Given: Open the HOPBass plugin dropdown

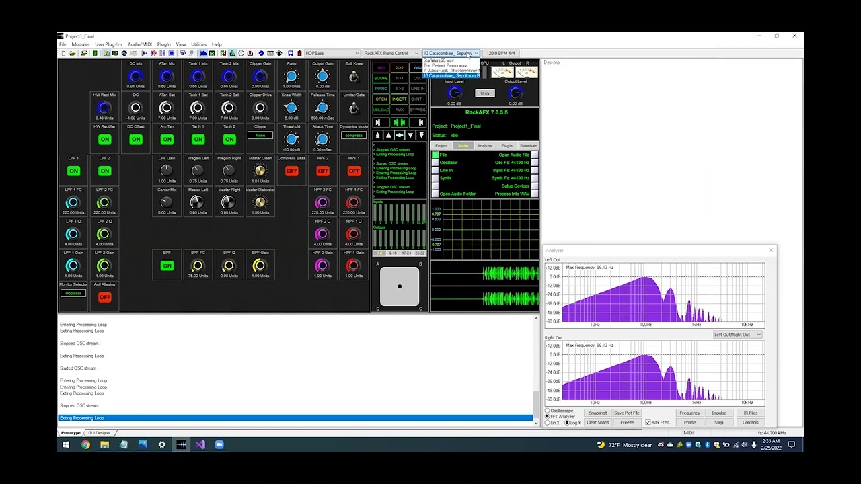Looking at the screenshot, I should point(332,53).
